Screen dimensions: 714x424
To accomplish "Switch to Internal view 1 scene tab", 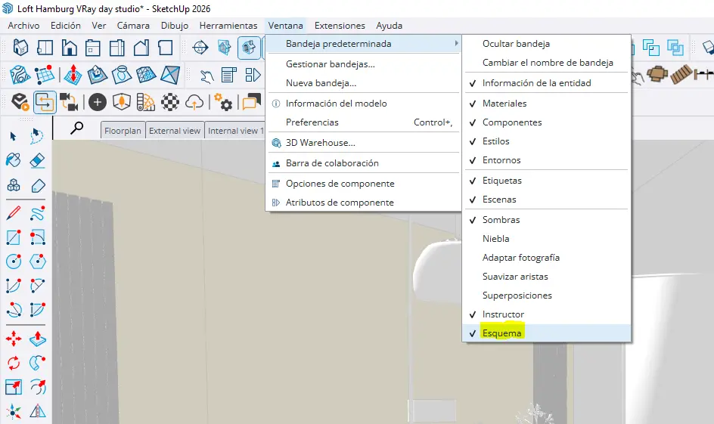I will (235, 131).
